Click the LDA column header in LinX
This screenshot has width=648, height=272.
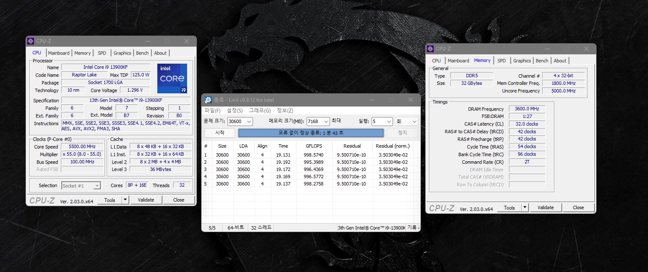(243, 146)
